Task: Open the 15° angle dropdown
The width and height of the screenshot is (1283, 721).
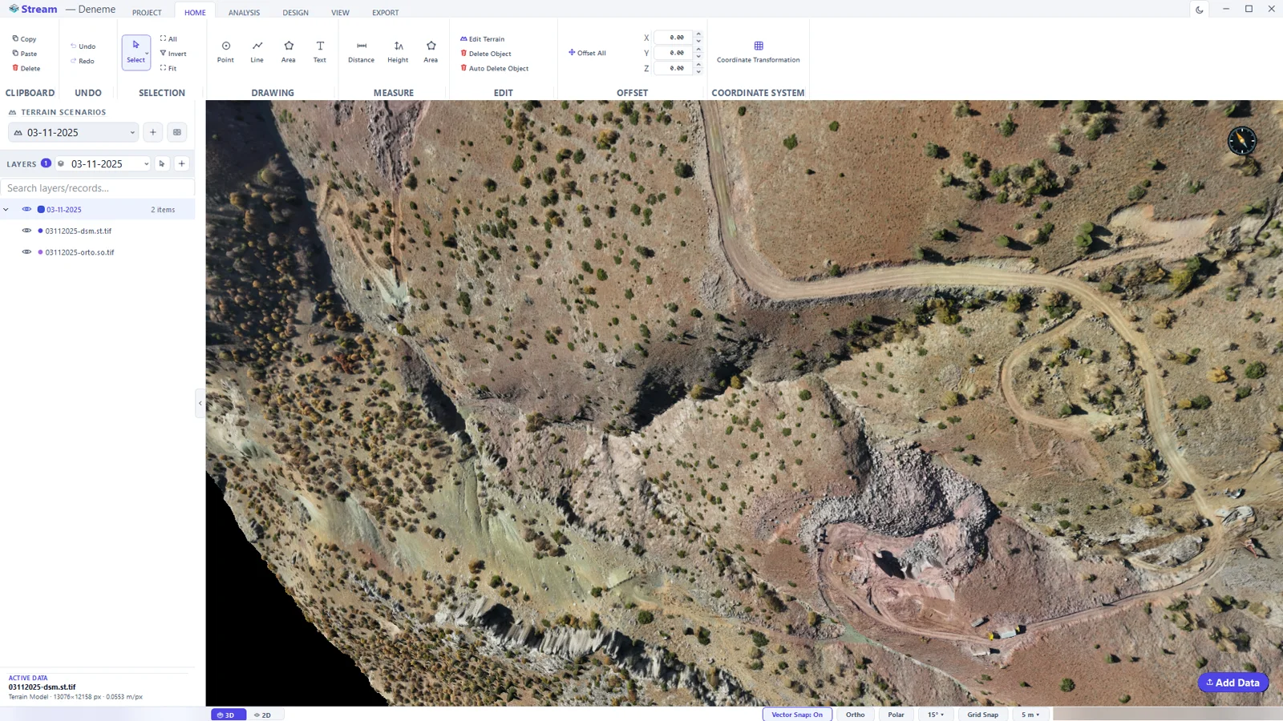Action: pyautogui.click(x=936, y=715)
